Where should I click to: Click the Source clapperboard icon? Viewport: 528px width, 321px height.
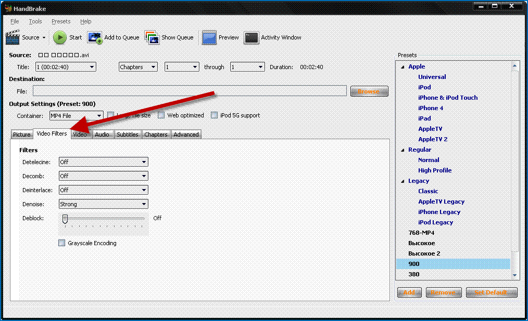coord(13,37)
